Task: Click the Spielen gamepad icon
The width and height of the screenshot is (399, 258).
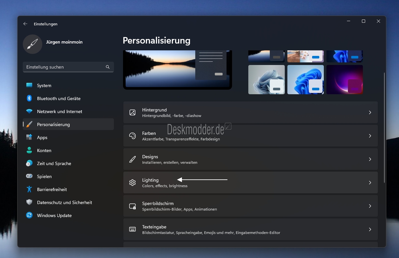Action: [29, 176]
